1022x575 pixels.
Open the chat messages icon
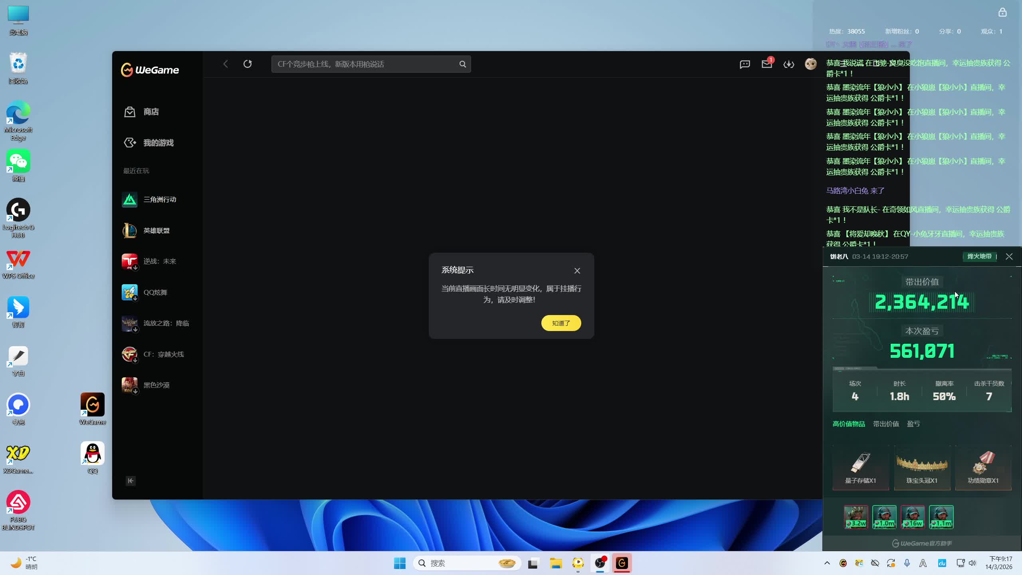point(745,64)
